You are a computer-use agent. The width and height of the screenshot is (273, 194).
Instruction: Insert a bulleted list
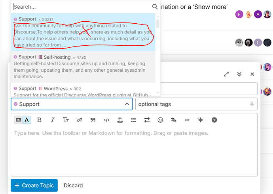tap(133, 120)
